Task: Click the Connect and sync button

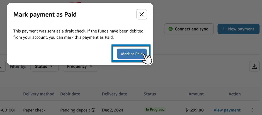Action: click(x=189, y=29)
